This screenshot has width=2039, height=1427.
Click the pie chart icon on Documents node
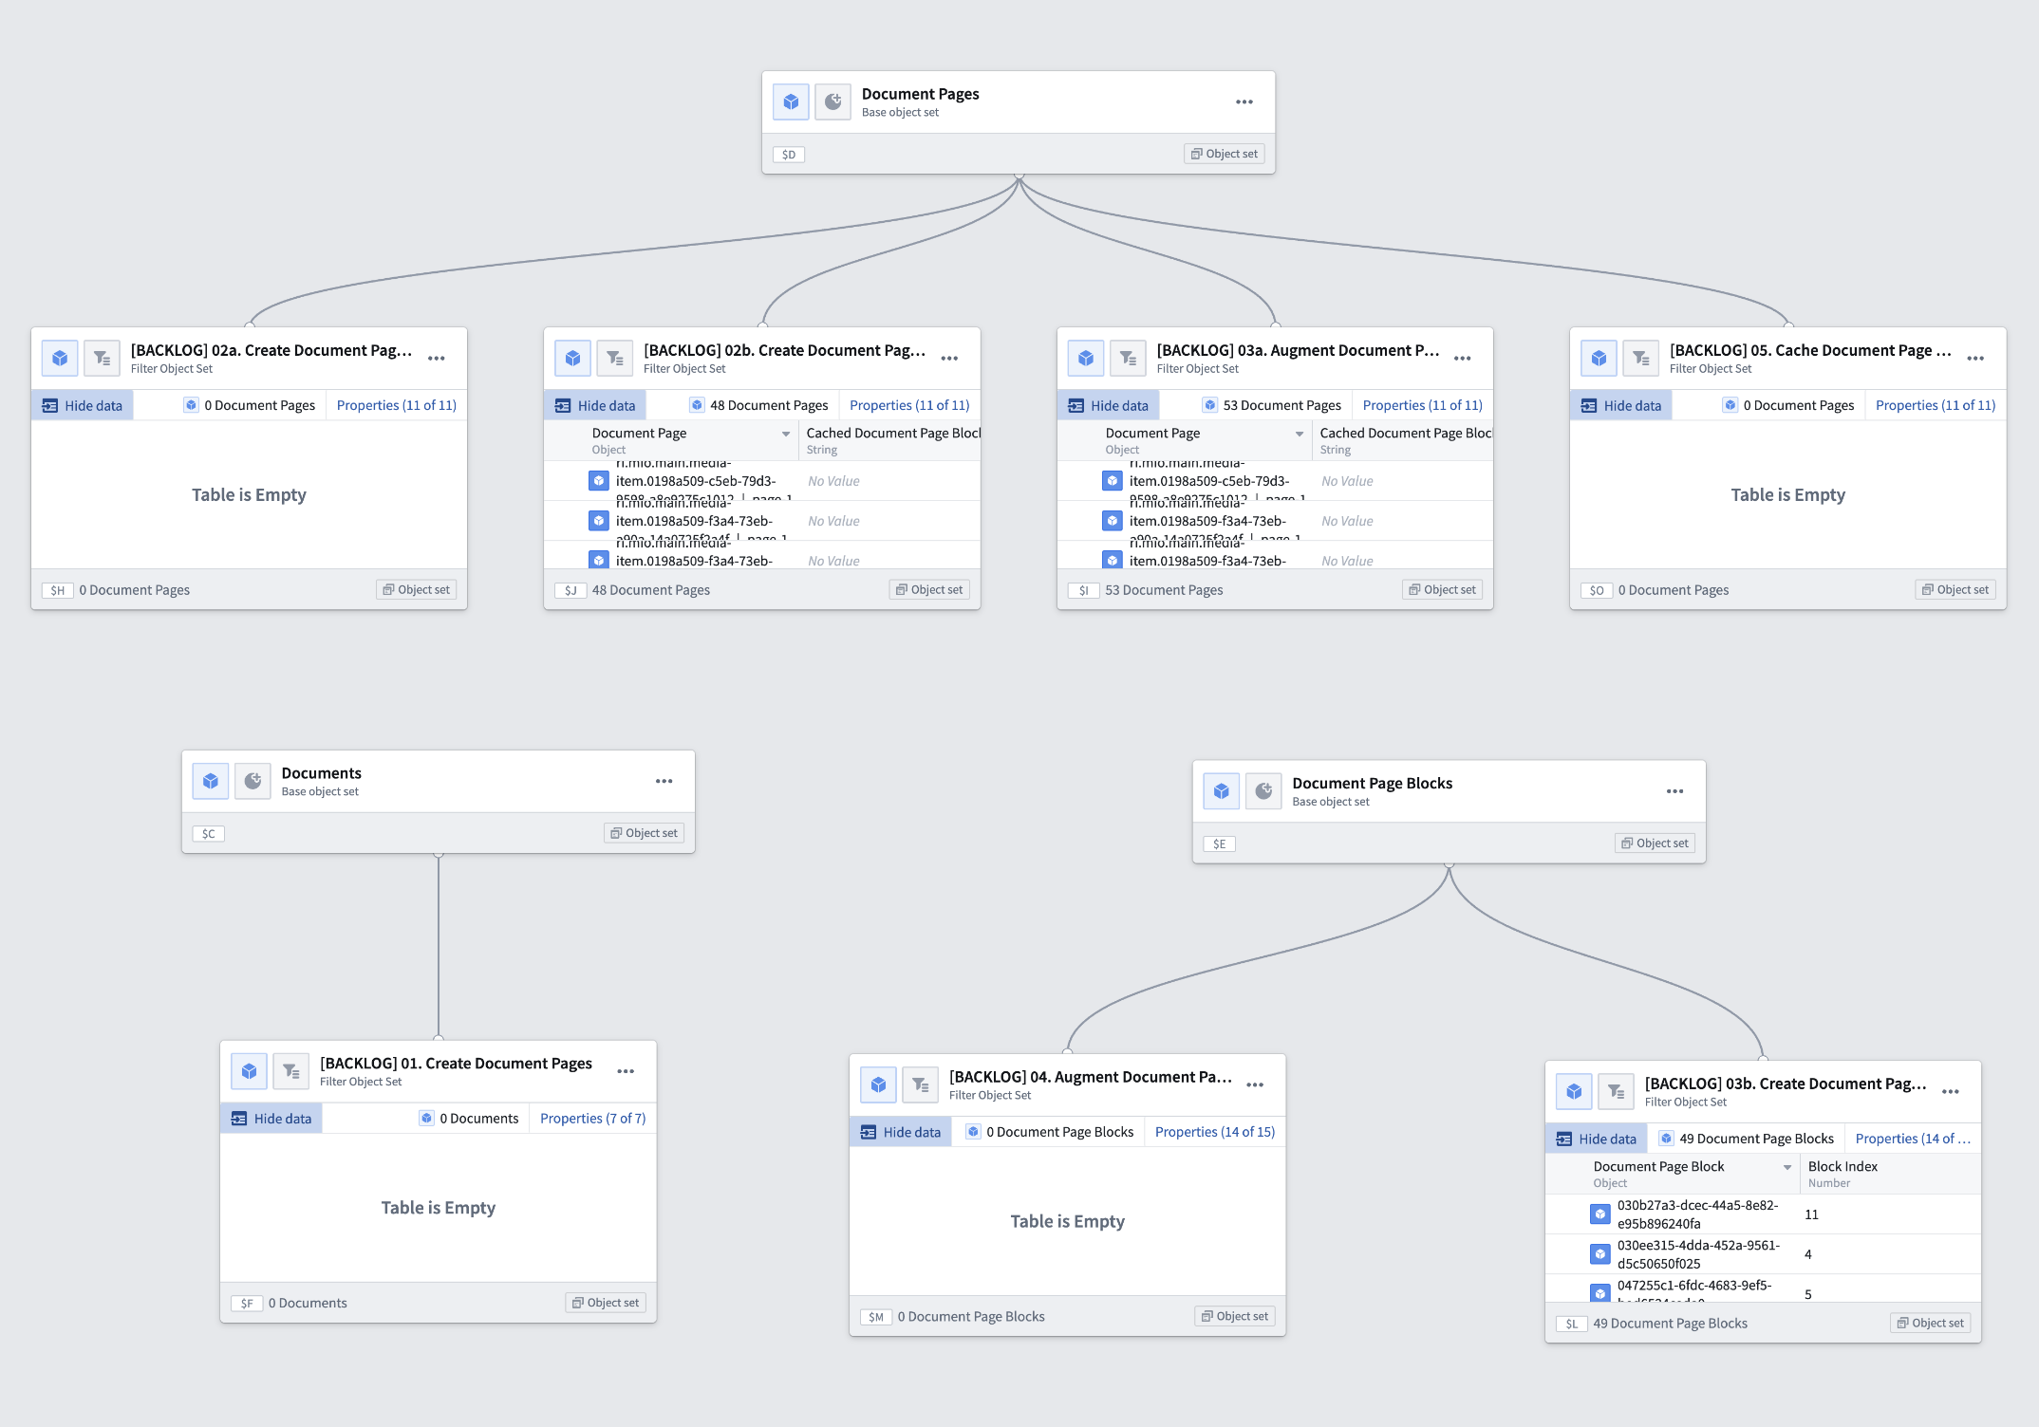253,781
